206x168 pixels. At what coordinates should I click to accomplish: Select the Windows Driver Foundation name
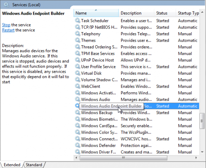98,152
